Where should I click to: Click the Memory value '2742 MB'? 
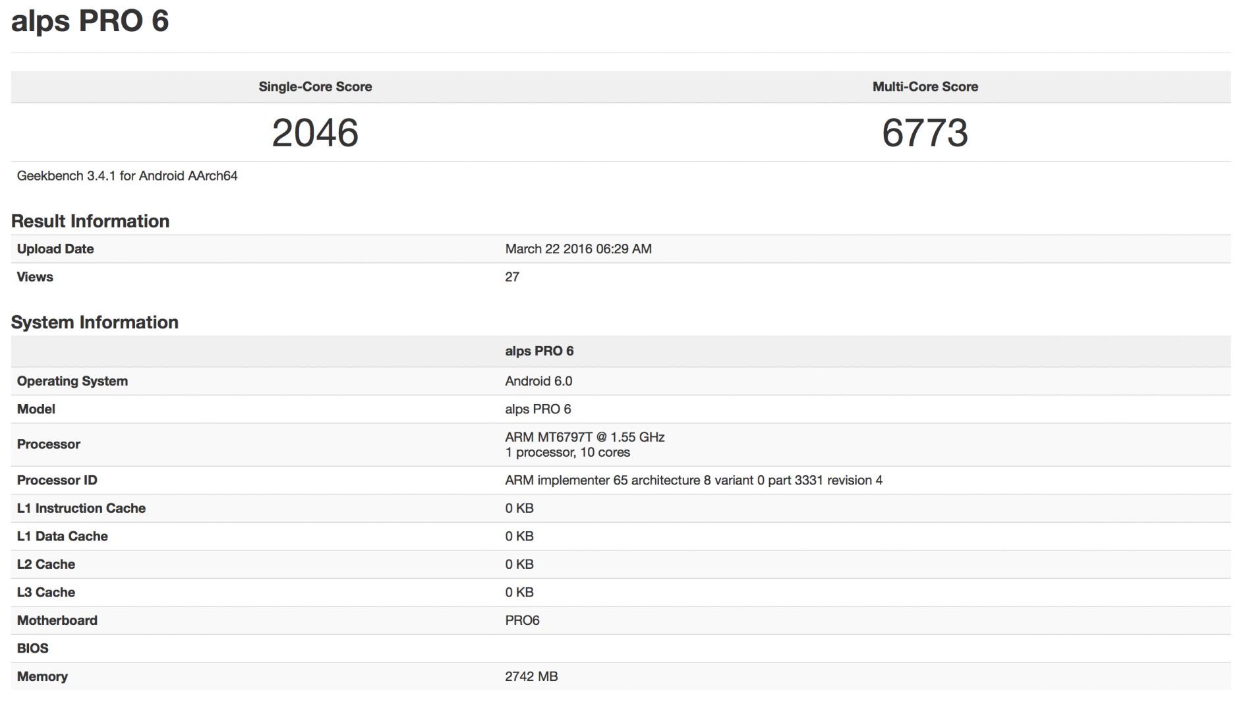[x=531, y=676]
